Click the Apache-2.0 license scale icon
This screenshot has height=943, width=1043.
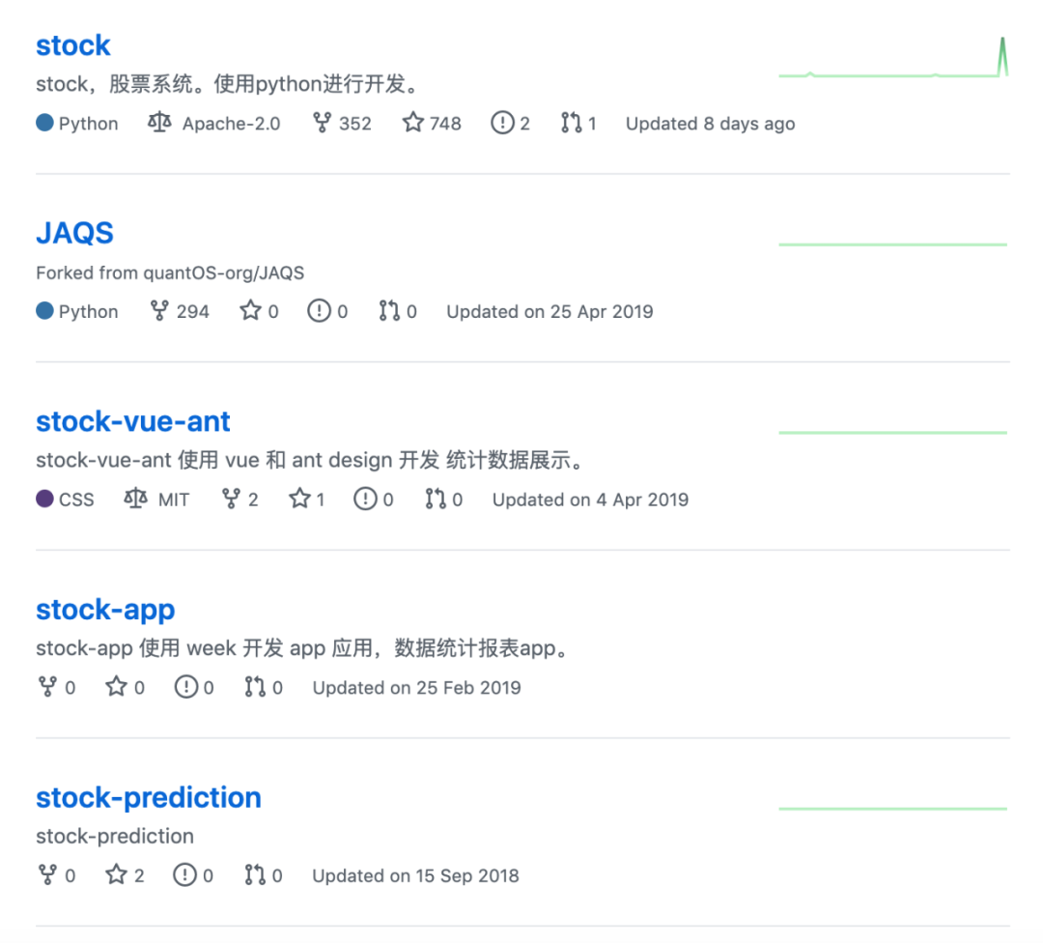pos(159,123)
